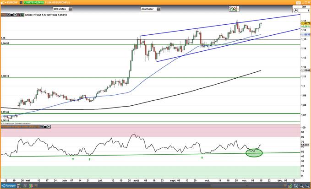Click the août label on date axis
Screen dimensions: 311x189
136,180
